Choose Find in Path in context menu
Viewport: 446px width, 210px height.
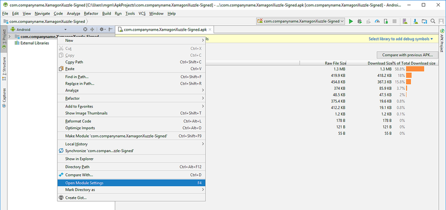(131, 77)
